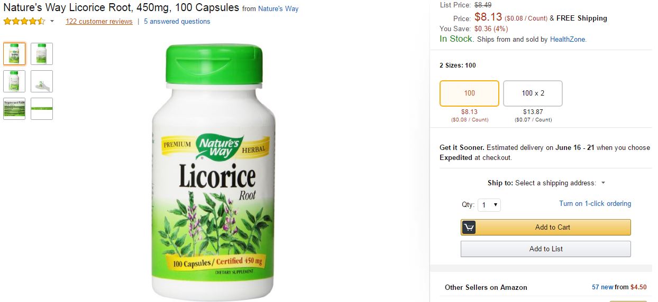Choose the 100 x 2 size option
The image size is (658, 302).
[533, 93]
